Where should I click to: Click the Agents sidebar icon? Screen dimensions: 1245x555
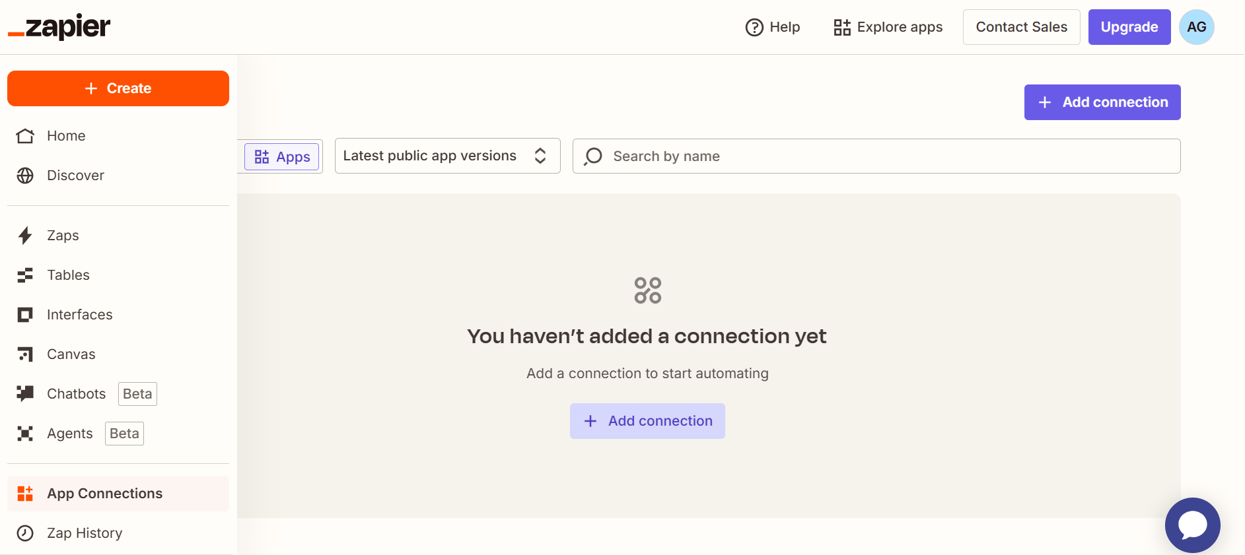pyautogui.click(x=25, y=434)
